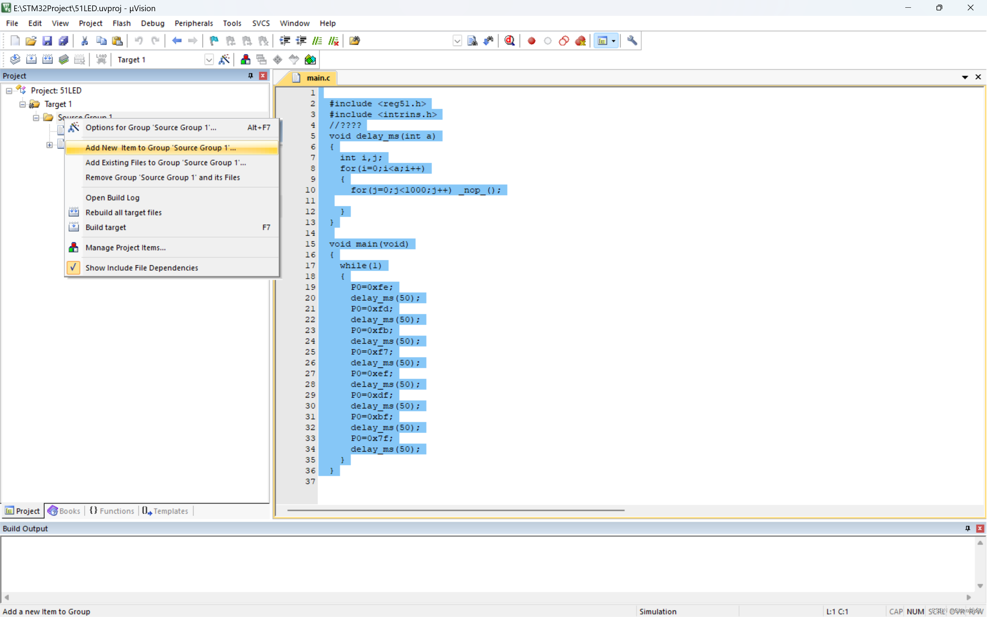Click the Cut scissors icon
The height and width of the screenshot is (617, 987).
tap(84, 41)
